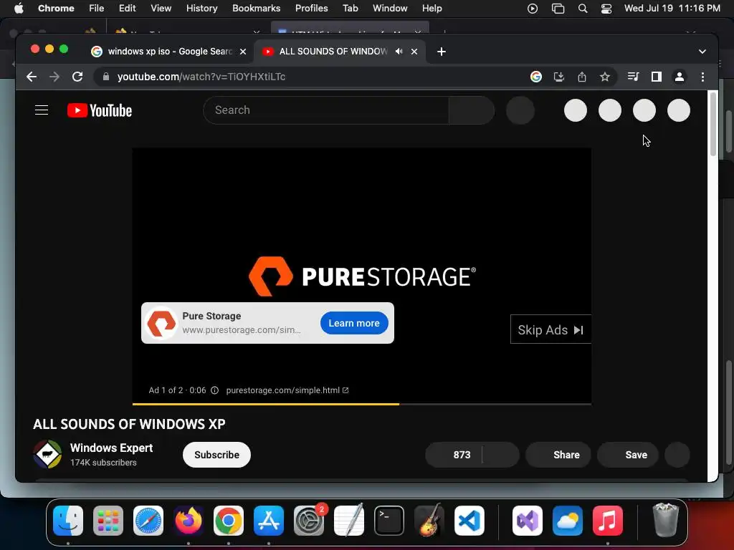The height and width of the screenshot is (550, 734).
Task: Open the Bookmarks menu
Action: point(256,8)
